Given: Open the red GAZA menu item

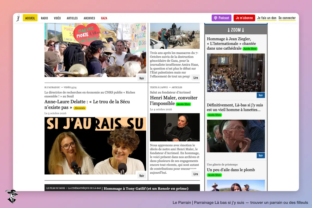Looking at the screenshot, I should click(x=104, y=18).
